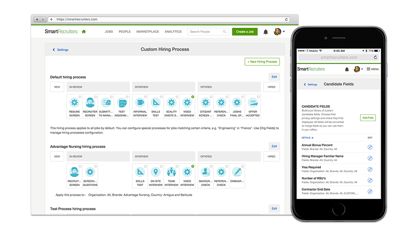Screen dimensions: 418x236
Task: Edit the Hiring Manager Familiar Name field
Action: (x=370, y=158)
